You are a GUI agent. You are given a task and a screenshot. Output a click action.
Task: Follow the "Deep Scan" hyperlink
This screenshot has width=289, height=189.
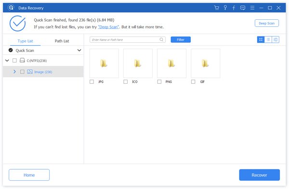coord(108,27)
